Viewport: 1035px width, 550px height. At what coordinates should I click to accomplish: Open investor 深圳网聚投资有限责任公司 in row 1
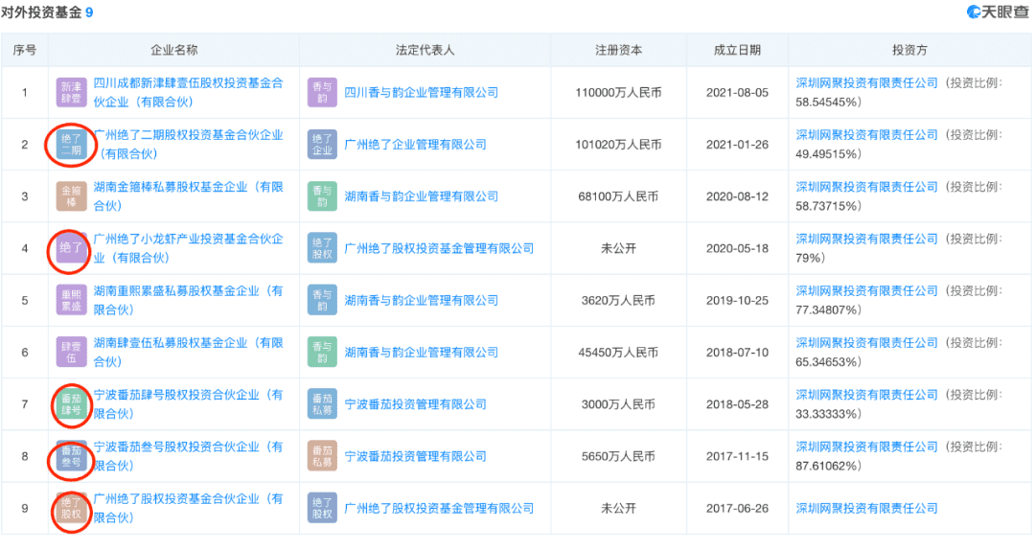click(x=866, y=83)
